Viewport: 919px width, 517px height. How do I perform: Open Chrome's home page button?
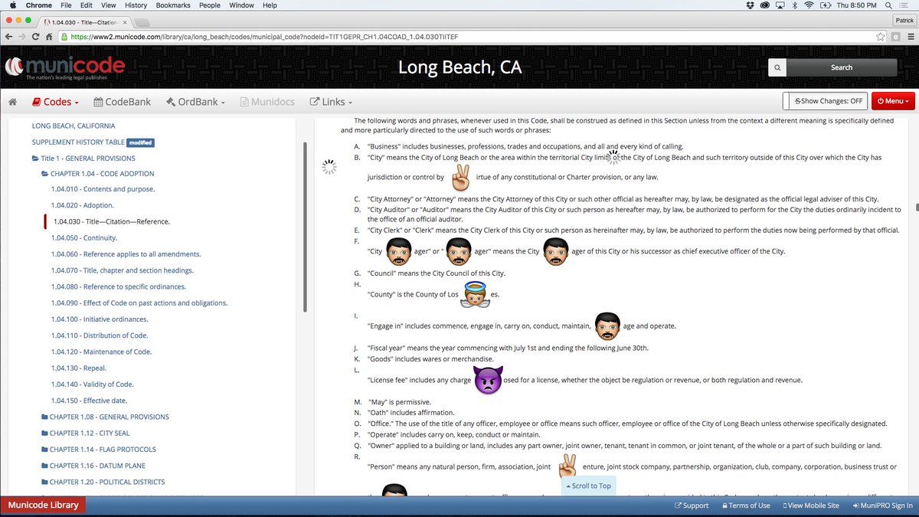tap(49, 36)
